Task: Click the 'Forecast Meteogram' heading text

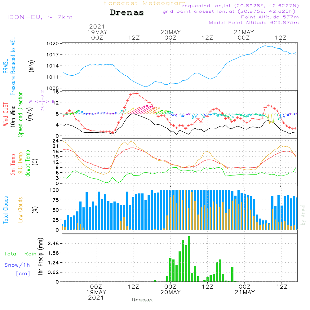Action: 144,3
